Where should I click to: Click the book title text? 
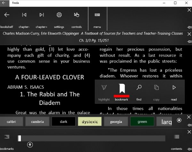pos(132,34)
